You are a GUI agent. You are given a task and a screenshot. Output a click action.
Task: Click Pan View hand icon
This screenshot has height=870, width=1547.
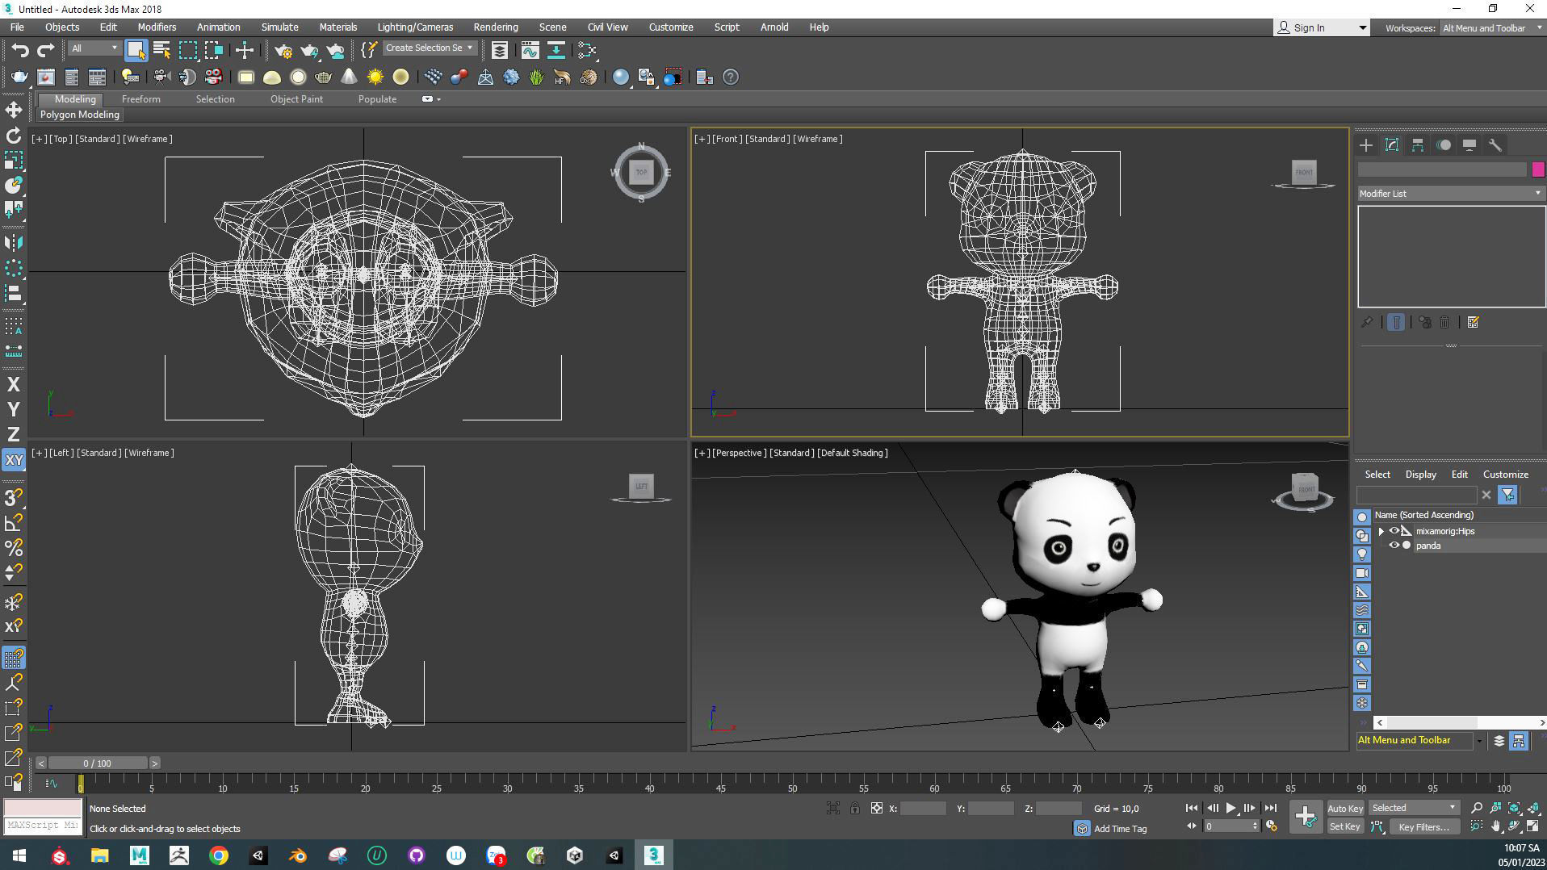[1496, 826]
